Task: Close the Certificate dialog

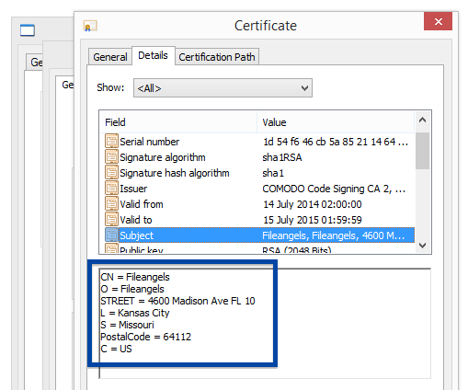Action: click(438, 21)
